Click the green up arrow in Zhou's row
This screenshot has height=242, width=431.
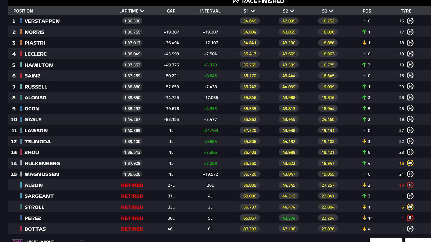tap(364, 152)
